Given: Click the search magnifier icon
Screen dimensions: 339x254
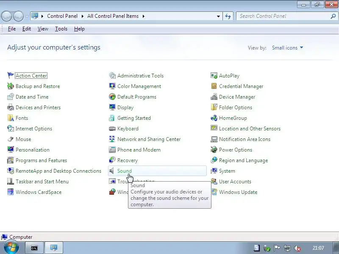Looking at the screenshot, I should 333,16.
